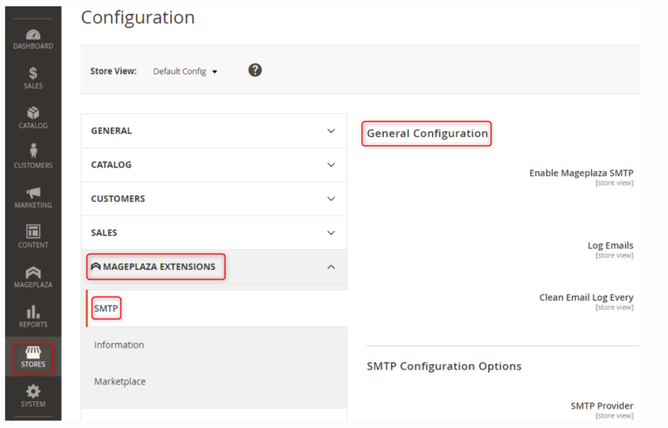Expand the CUSTOMERS configuration section
This screenshot has width=668, height=428.
tap(214, 198)
